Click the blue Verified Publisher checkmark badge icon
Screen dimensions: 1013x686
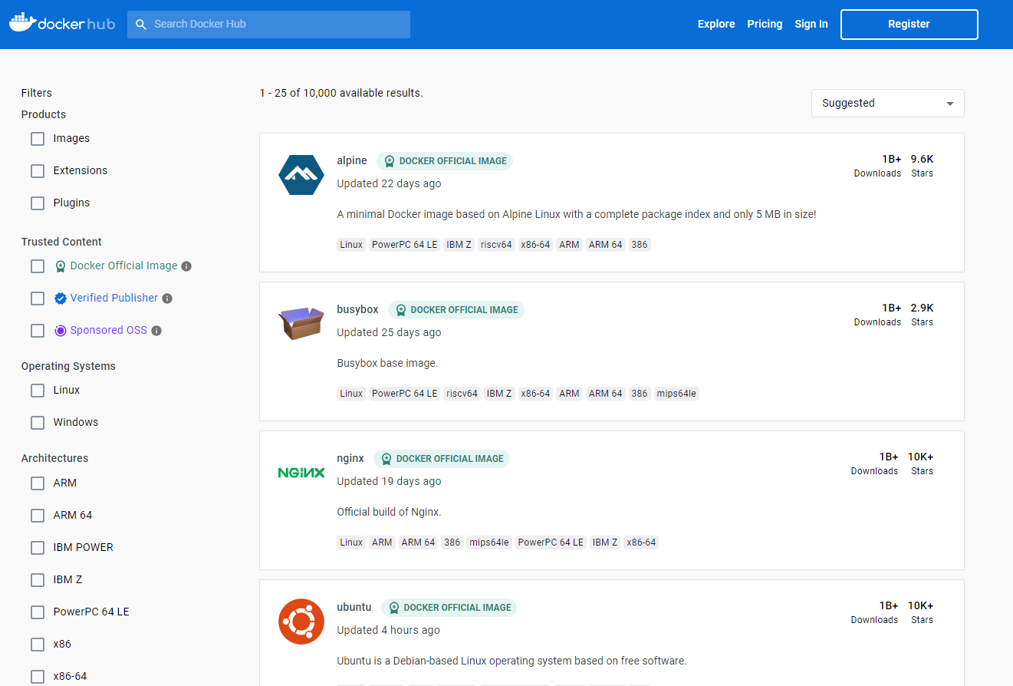click(61, 298)
